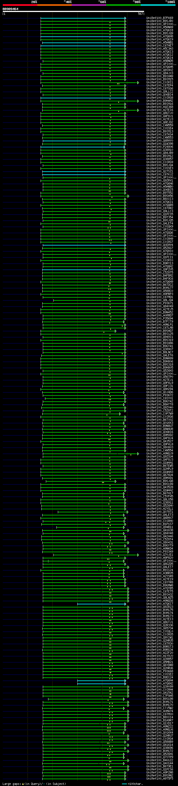This screenshot has height=786, width=178.
Task: Select UniRef100_A5BND5 hit label
Action: [160, 61]
